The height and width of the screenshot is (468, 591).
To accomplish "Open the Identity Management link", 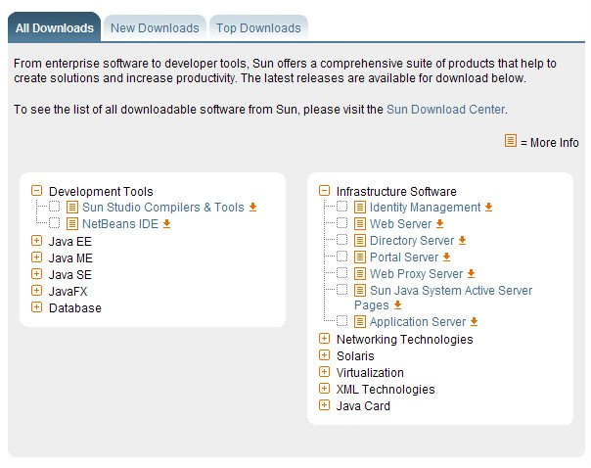I will pos(426,207).
